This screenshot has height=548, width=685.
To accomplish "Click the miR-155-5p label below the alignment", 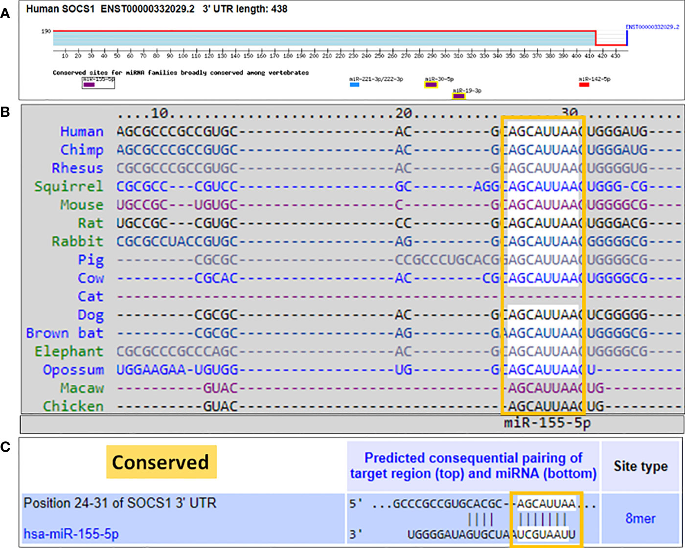I will (x=548, y=423).
